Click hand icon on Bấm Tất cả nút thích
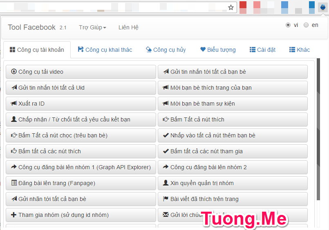Viewport: 329px width, 230px height. pyautogui.click(x=166, y=119)
